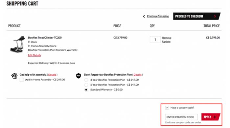Click the QTY column header
The width and height of the screenshot is (230, 128).
coord(152,26)
